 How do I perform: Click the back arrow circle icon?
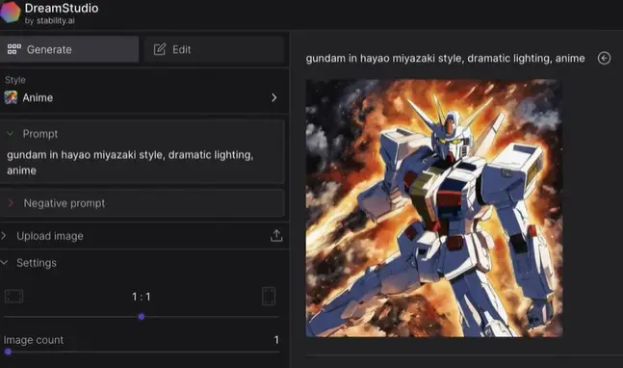[604, 59]
